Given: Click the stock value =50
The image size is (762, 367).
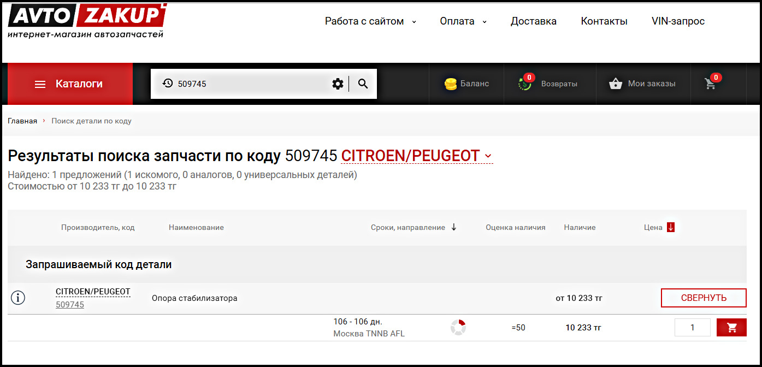Looking at the screenshot, I should [518, 328].
